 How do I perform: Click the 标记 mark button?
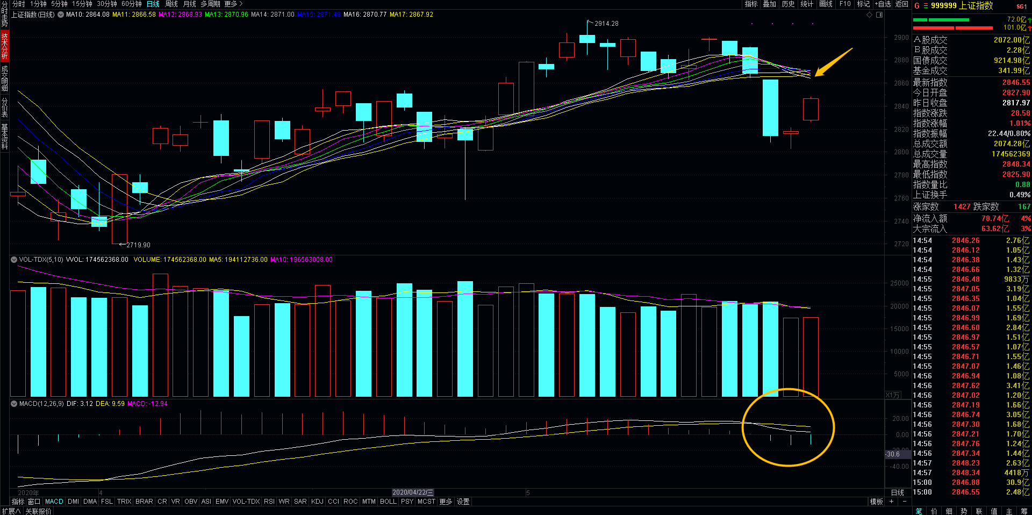[x=863, y=4]
